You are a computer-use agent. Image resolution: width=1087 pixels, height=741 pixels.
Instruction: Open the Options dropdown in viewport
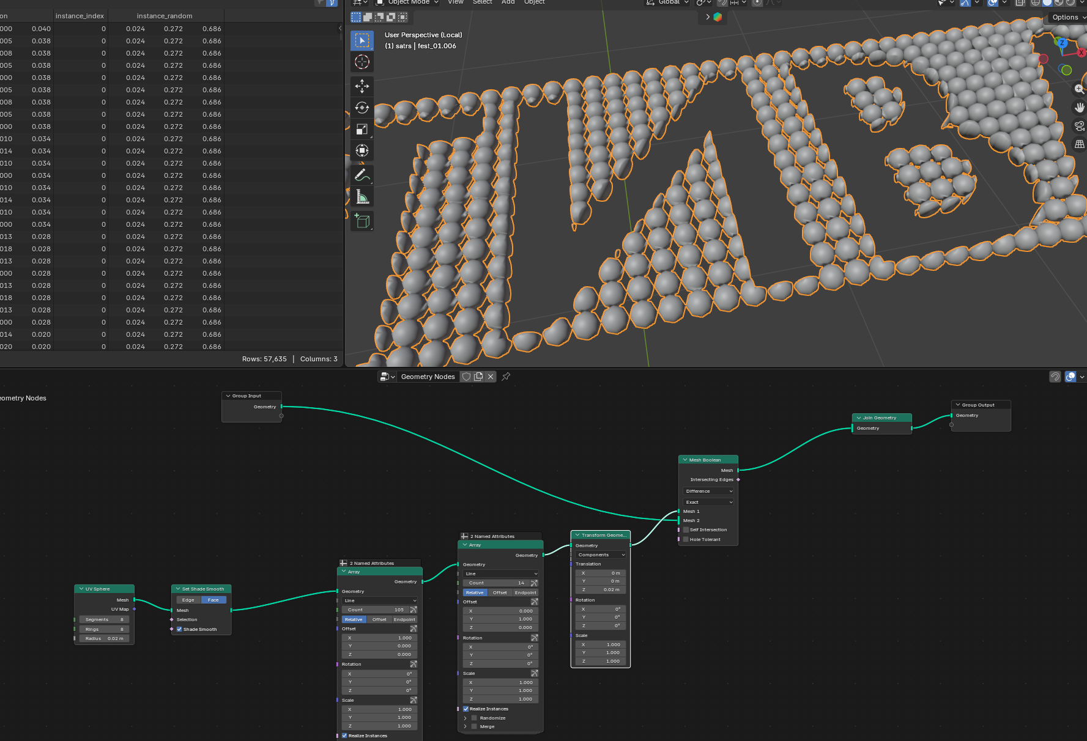1067,17
